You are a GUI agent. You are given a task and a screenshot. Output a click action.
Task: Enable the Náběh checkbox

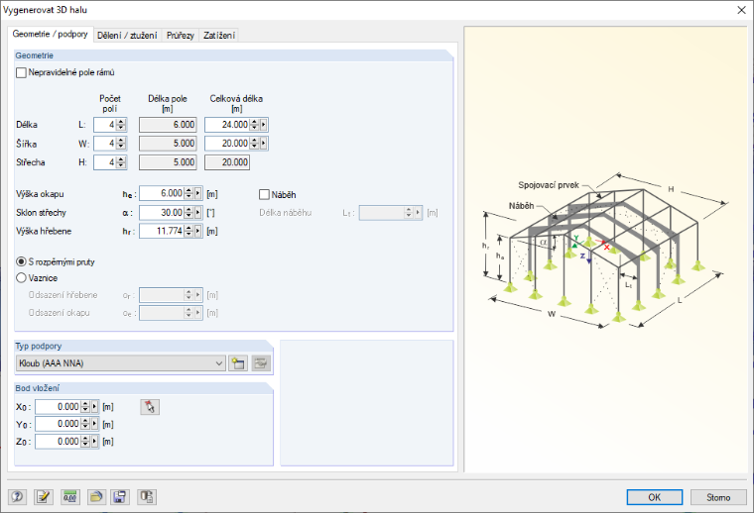(264, 194)
